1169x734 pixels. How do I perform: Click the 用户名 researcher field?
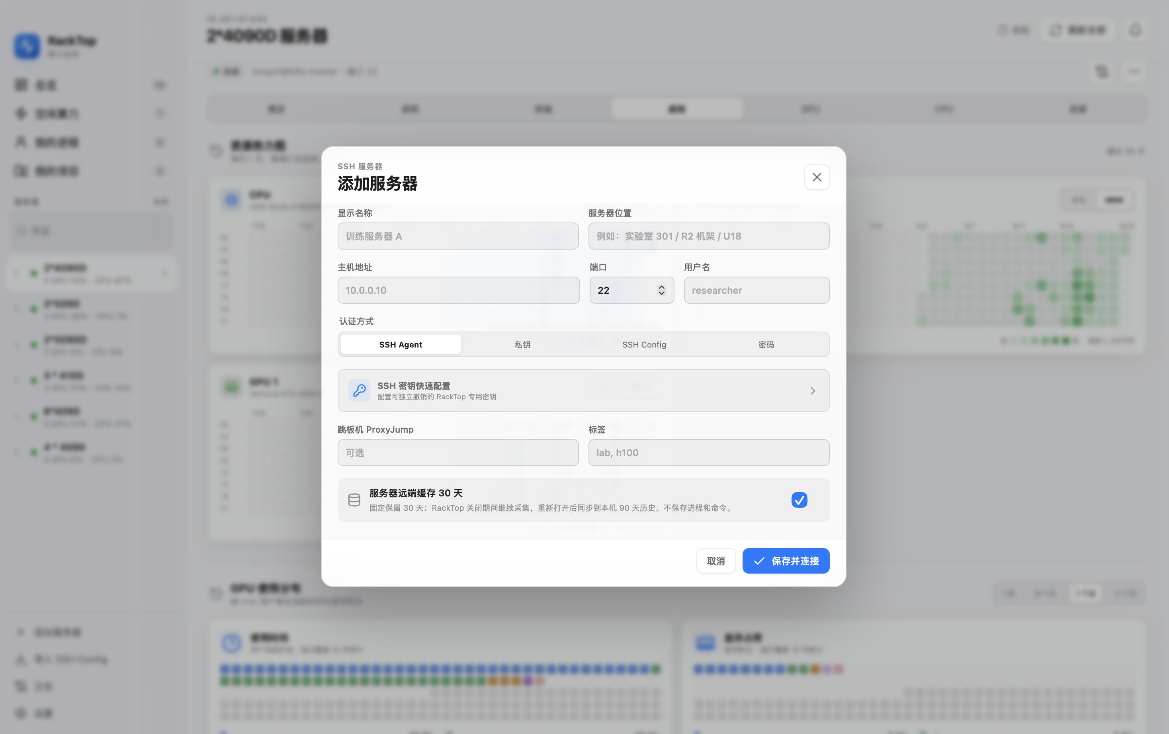click(757, 290)
